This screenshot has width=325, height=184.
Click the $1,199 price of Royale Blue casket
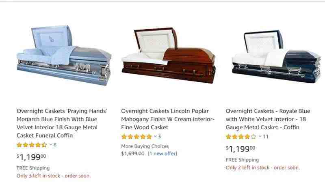click(x=240, y=149)
